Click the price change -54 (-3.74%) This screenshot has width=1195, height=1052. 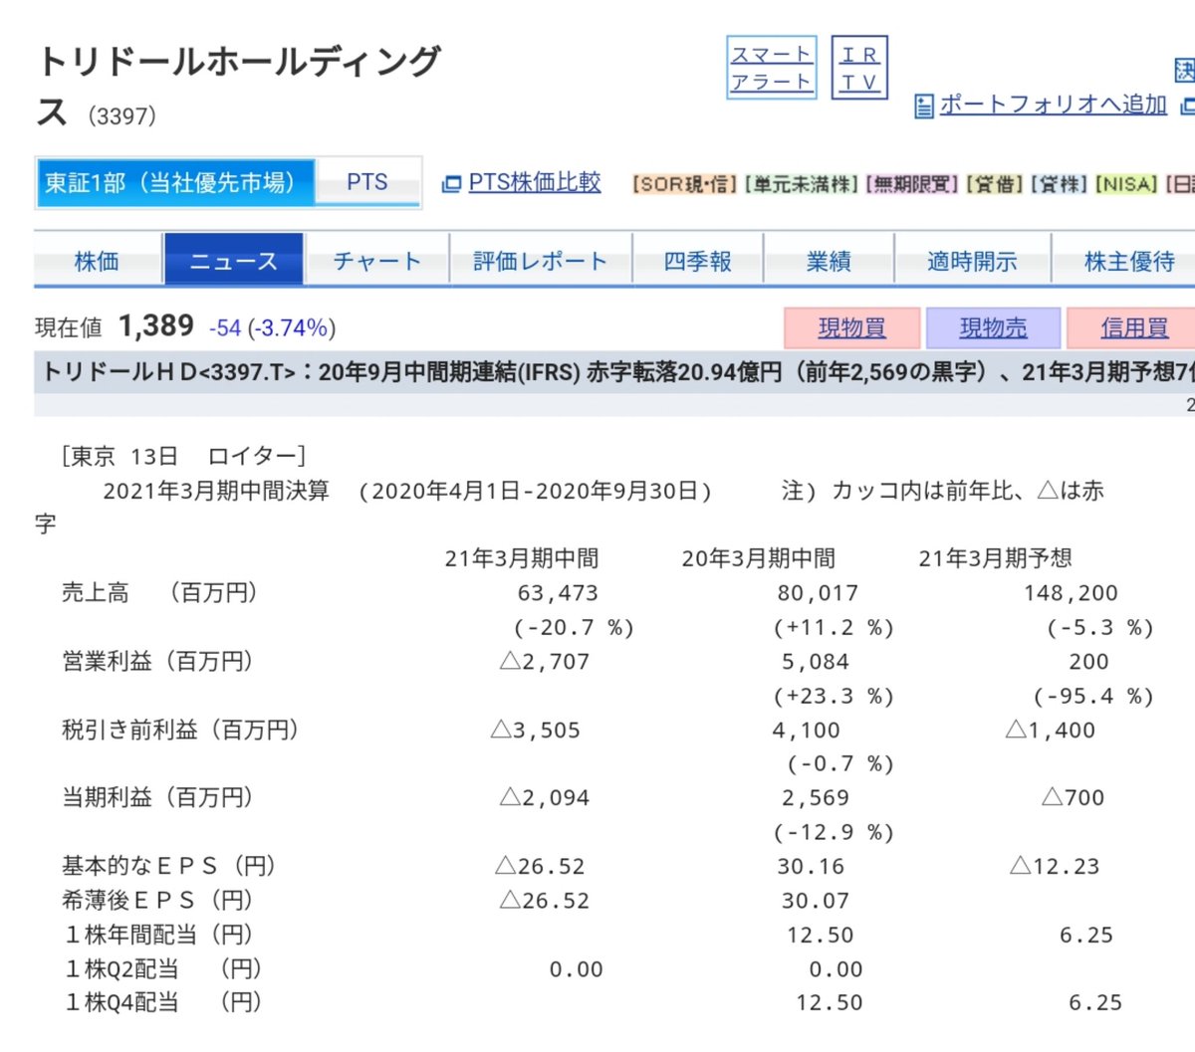tap(272, 327)
